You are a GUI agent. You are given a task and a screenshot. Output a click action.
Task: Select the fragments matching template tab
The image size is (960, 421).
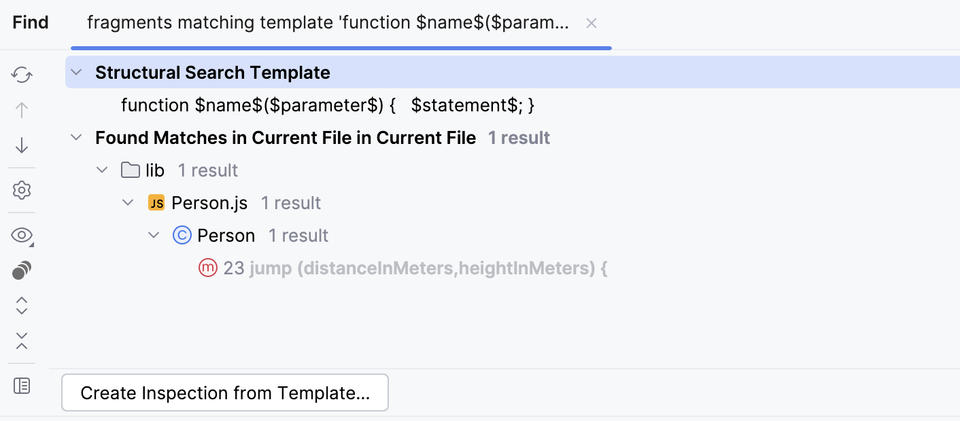coord(328,23)
